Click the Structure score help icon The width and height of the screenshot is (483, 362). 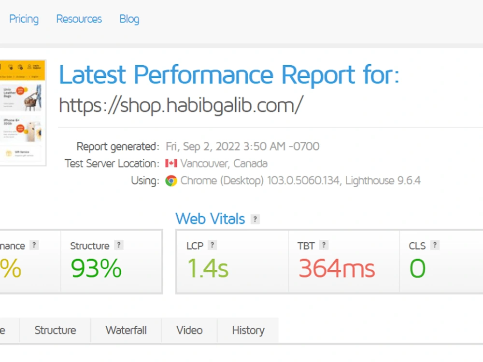click(119, 245)
